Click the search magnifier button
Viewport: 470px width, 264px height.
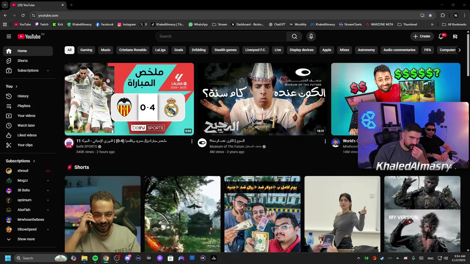coord(294,36)
